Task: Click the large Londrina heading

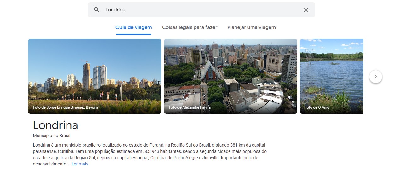Action: [55, 125]
